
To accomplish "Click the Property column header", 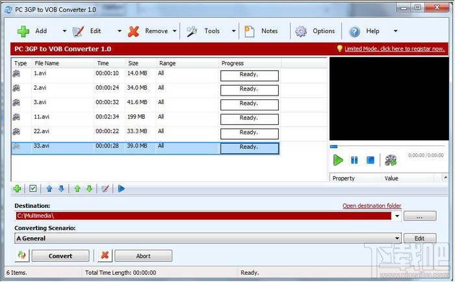I will (356, 178).
